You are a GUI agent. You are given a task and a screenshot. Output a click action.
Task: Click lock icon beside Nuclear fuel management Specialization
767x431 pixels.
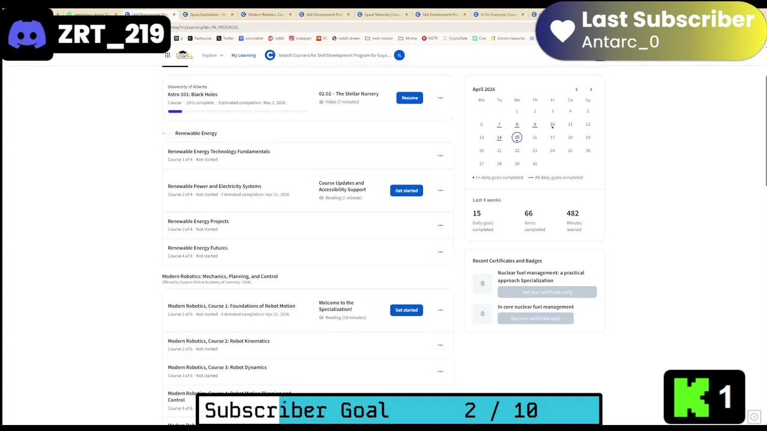482,283
